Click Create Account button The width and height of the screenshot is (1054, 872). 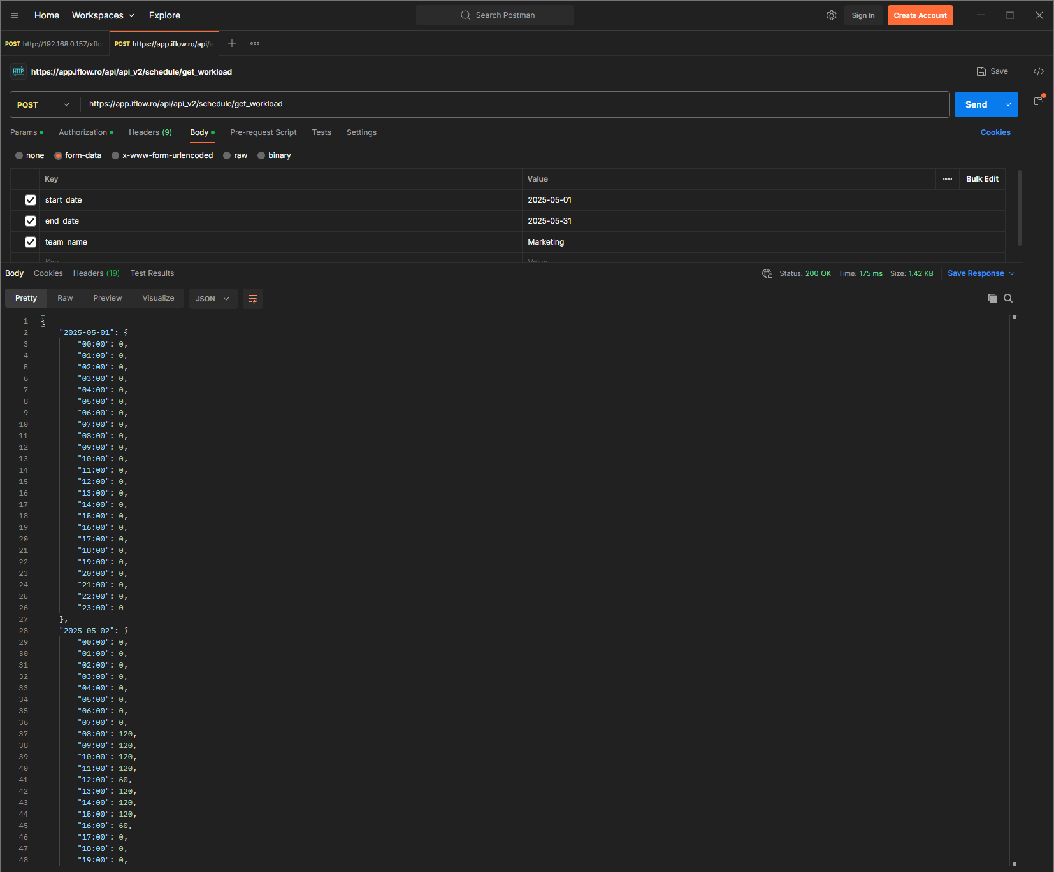pyautogui.click(x=920, y=15)
